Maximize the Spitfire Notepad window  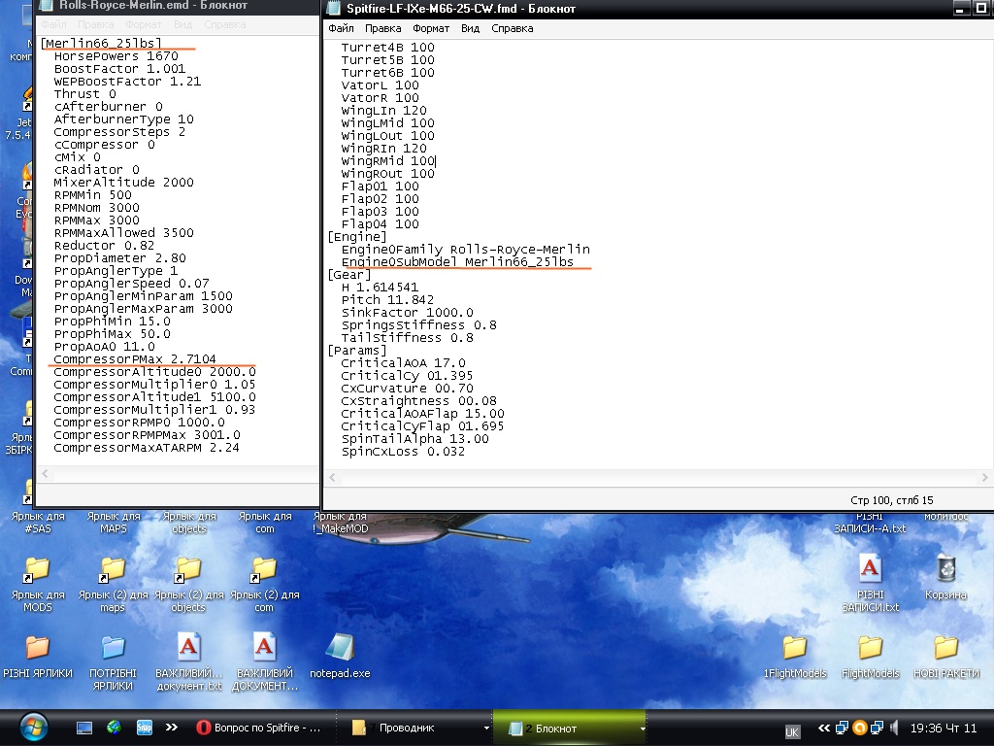[981, 8]
